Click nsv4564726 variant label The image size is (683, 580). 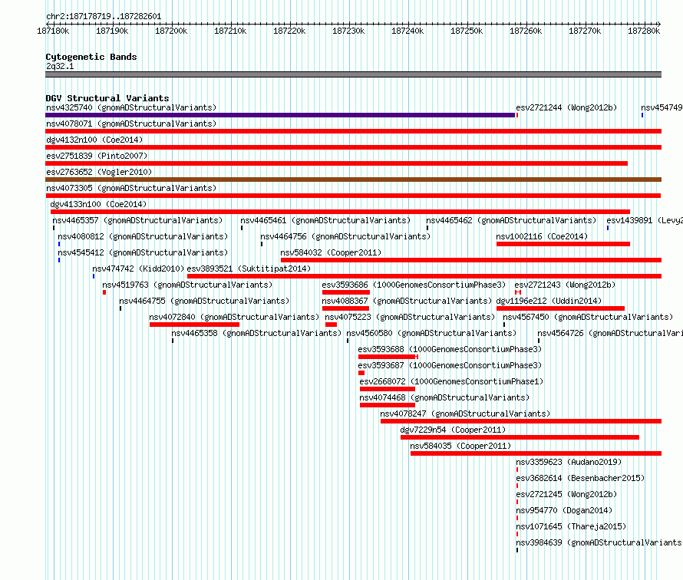click(610, 333)
